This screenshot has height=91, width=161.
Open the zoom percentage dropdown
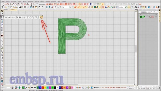[69, 7]
